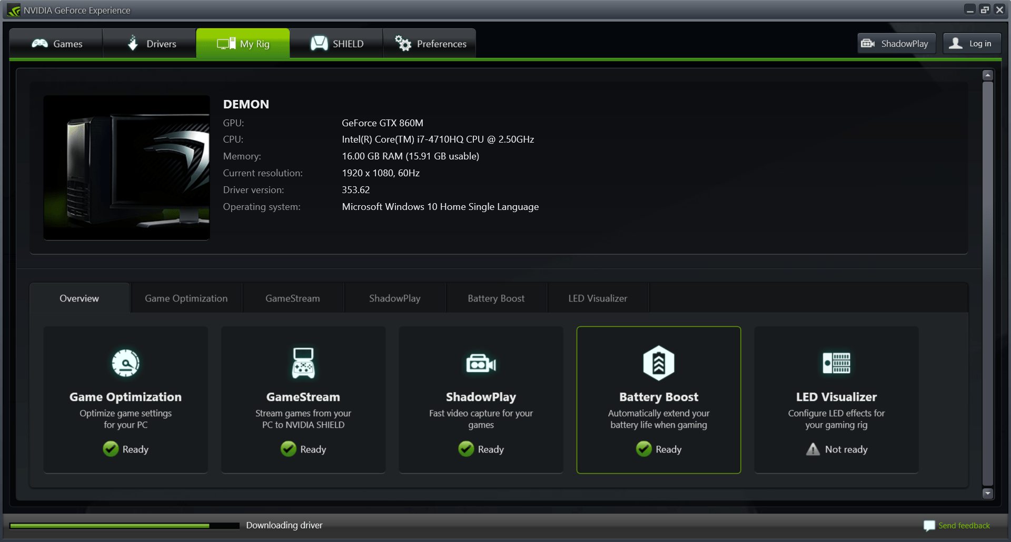Click the DEMON computer name heading
1011x542 pixels.
tap(246, 104)
